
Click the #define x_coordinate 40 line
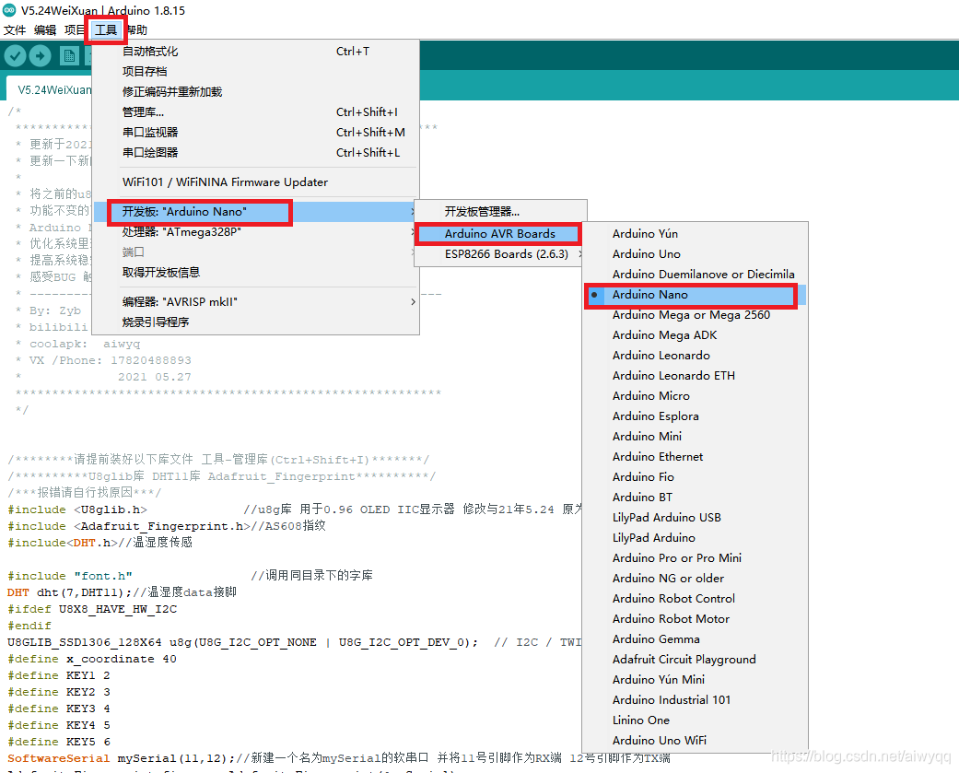[x=92, y=659]
